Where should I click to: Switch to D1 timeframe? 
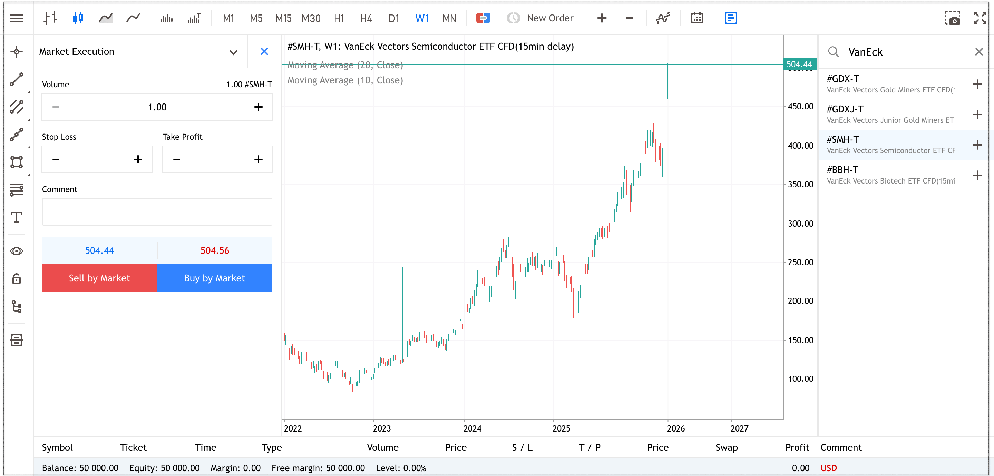click(393, 18)
